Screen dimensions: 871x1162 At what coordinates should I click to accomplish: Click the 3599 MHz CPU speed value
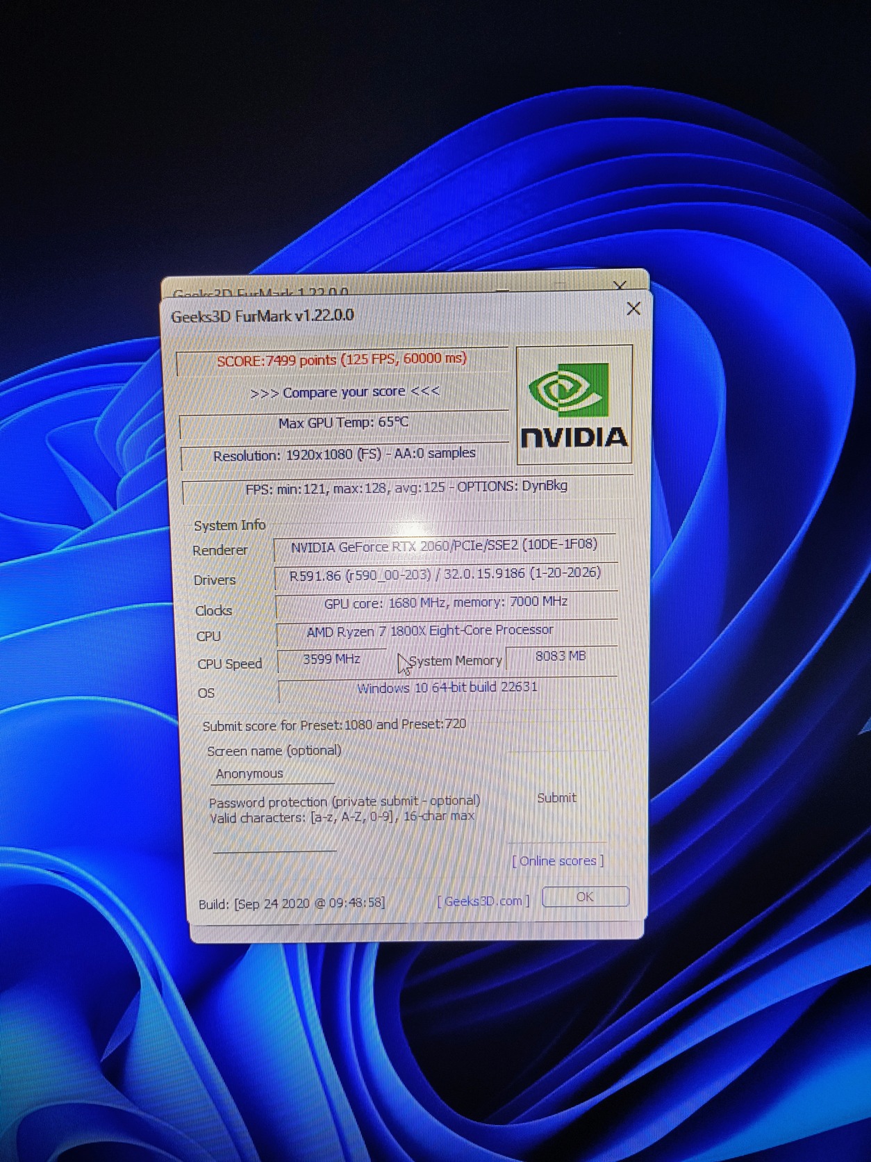click(x=332, y=660)
